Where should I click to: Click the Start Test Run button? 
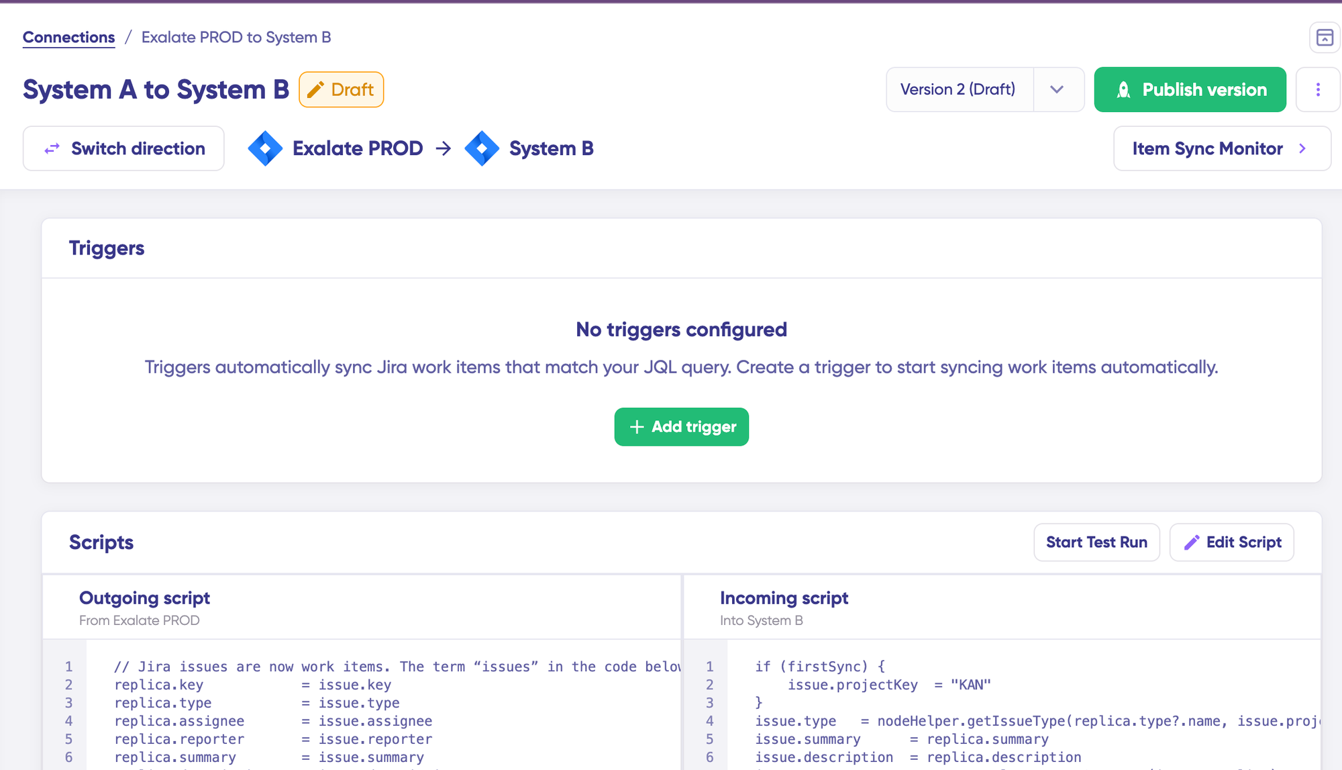coord(1096,542)
